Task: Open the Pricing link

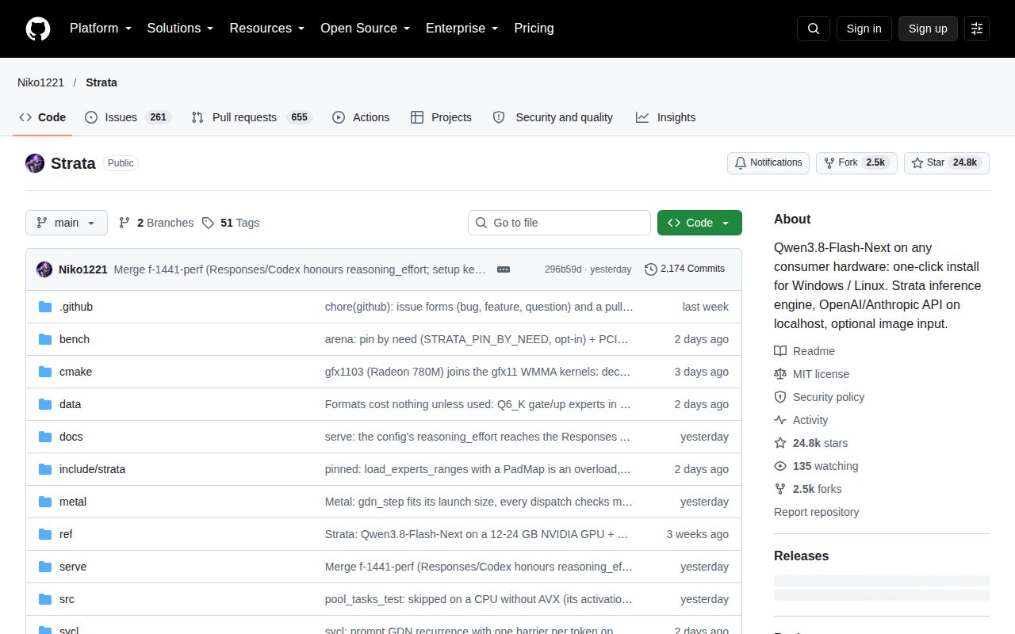Action: tap(534, 29)
